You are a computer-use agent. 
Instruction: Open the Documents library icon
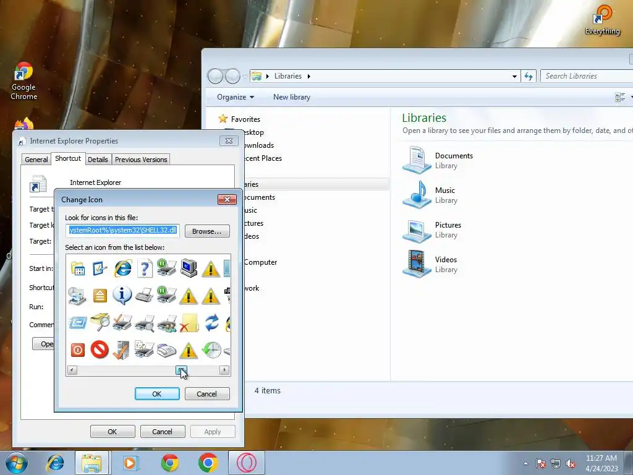(417, 160)
